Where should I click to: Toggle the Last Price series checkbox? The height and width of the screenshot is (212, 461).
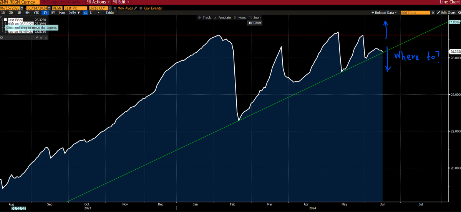pos(5,20)
